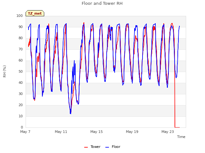Click the blue Floor legend line marker
This screenshot has height=153, width=205.
[107, 147]
